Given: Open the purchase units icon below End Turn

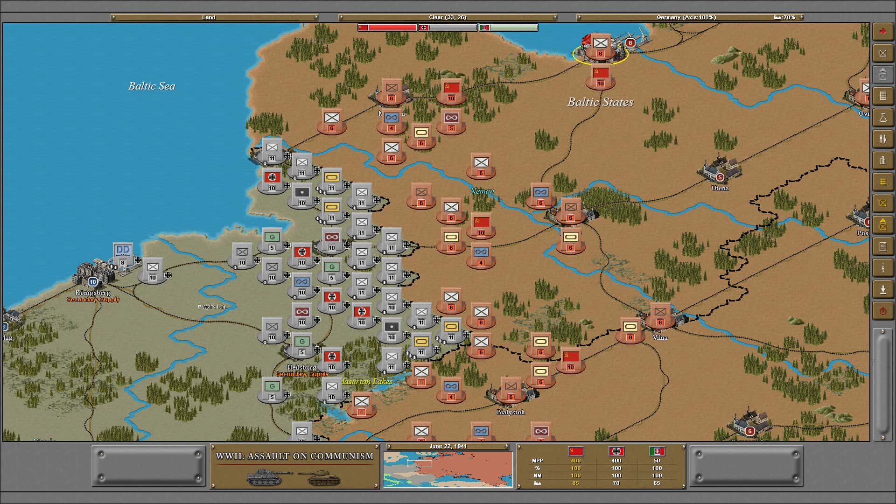Looking at the screenshot, I should (x=882, y=53).
